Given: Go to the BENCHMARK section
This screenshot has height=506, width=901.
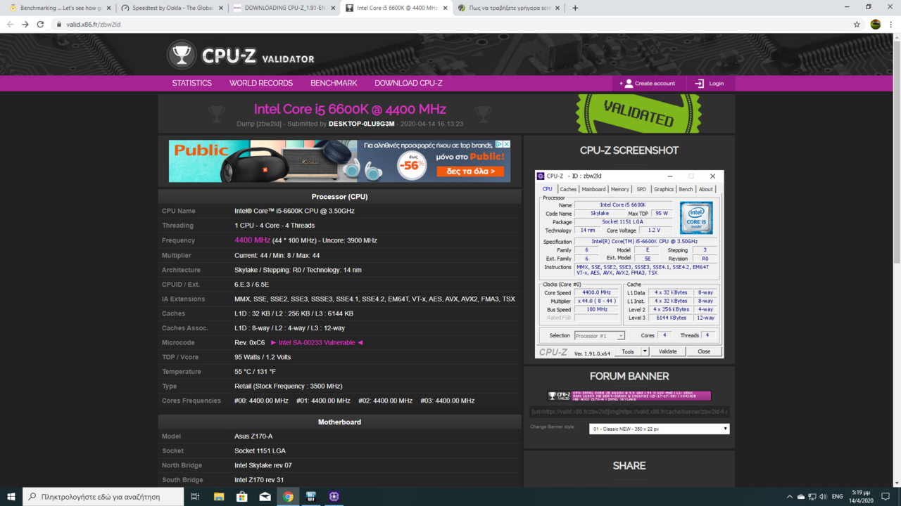Looking at the screenshot, I should (x=334, y=83).
